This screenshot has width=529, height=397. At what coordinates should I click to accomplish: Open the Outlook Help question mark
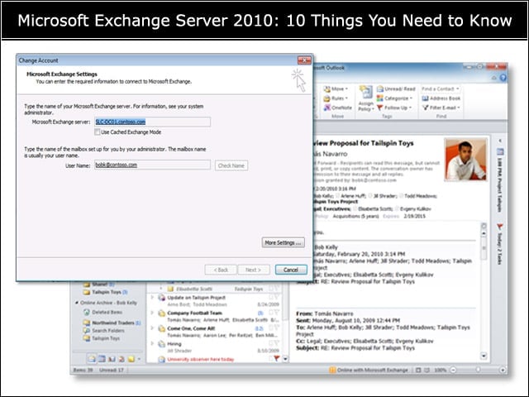[503, 78]
